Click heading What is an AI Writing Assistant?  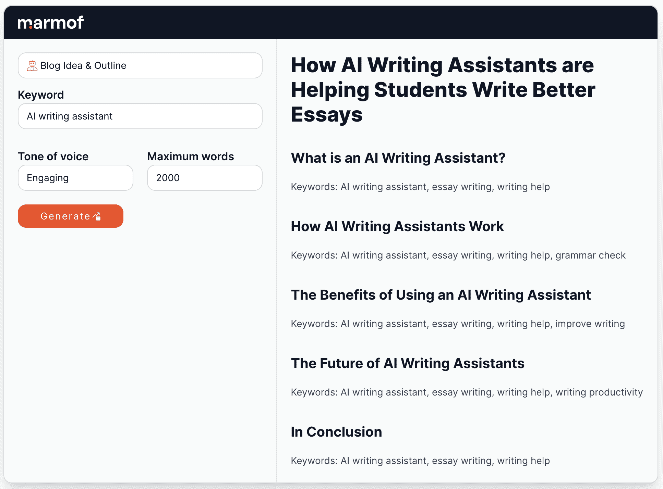[398, 158]
